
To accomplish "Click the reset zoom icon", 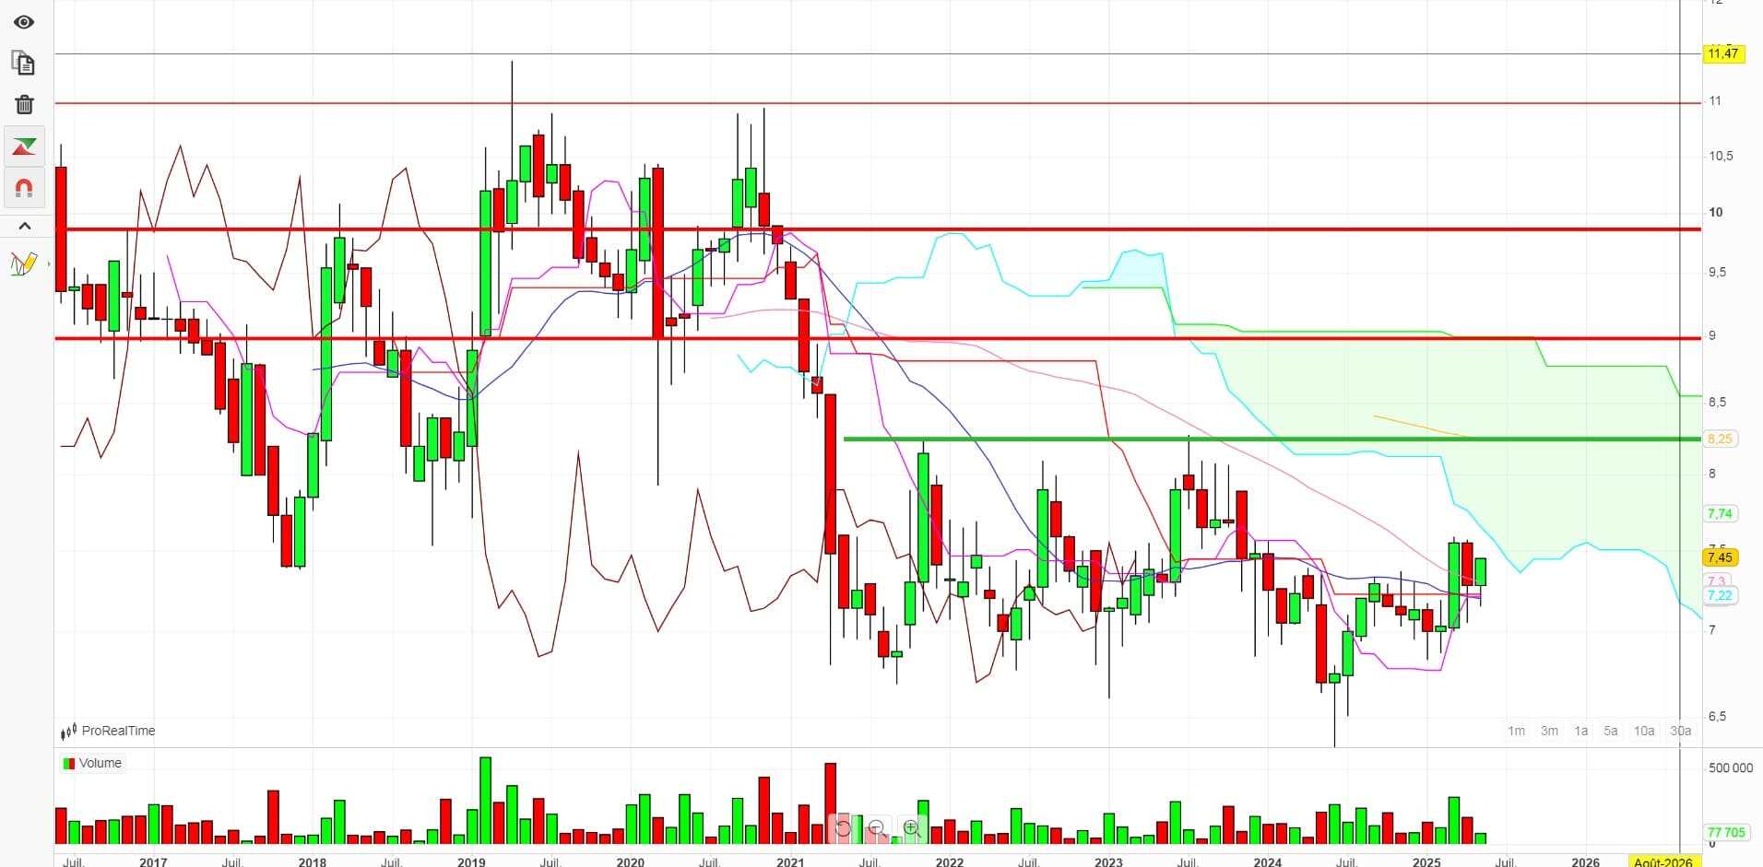I will [843, 827].
